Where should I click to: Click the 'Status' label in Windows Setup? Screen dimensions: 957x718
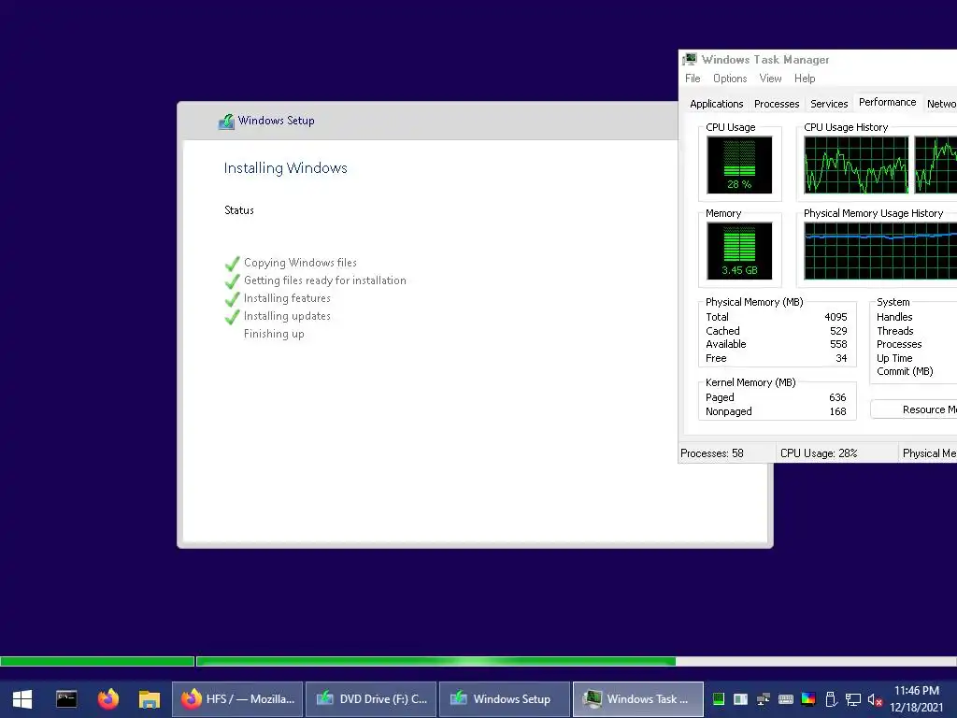tap(238, 210)
